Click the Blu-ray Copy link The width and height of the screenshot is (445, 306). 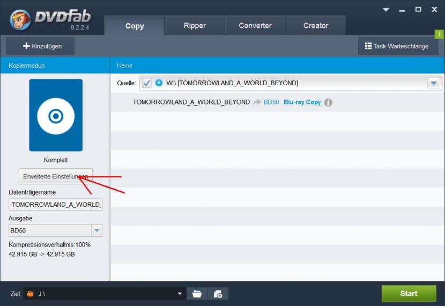(302, 102)
